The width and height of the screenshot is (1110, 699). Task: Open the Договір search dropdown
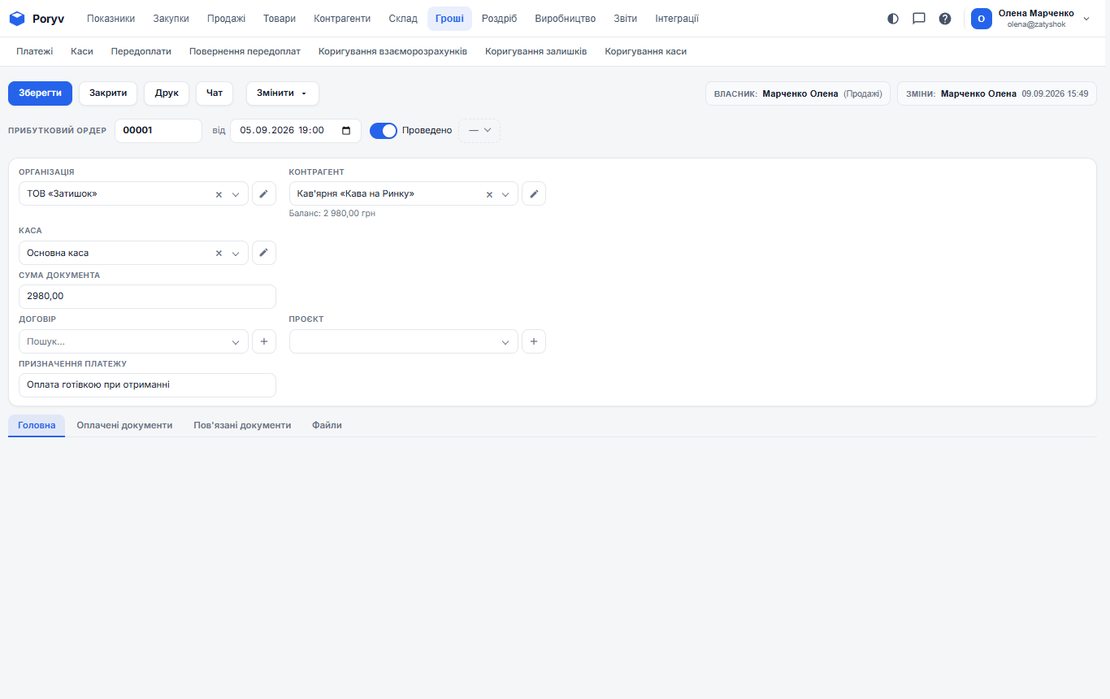point(133,341)
